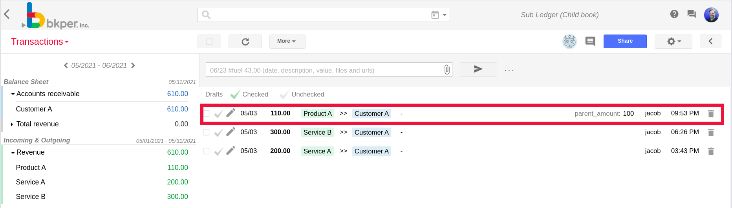Mark the 110.00 transaction as checked

(x=219, y=114)
